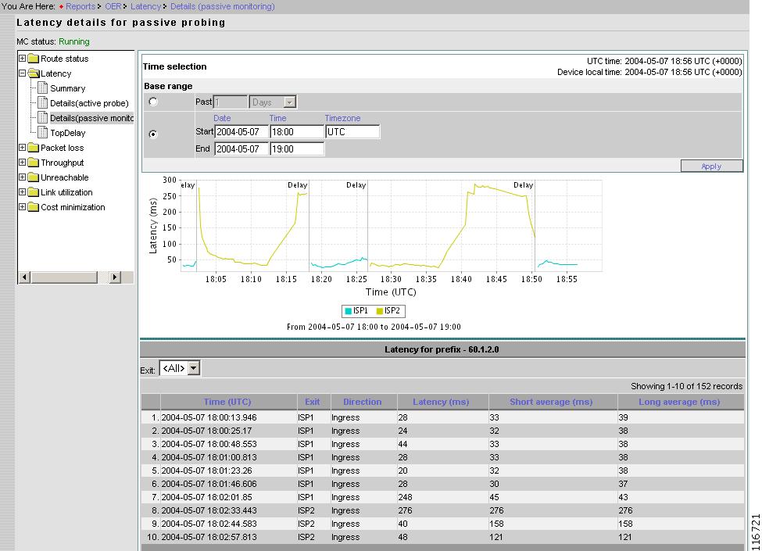The width and height of the screenshot is (762, 551).
Task: Expand the Packet loss tree node
Action: click(23, 148)
